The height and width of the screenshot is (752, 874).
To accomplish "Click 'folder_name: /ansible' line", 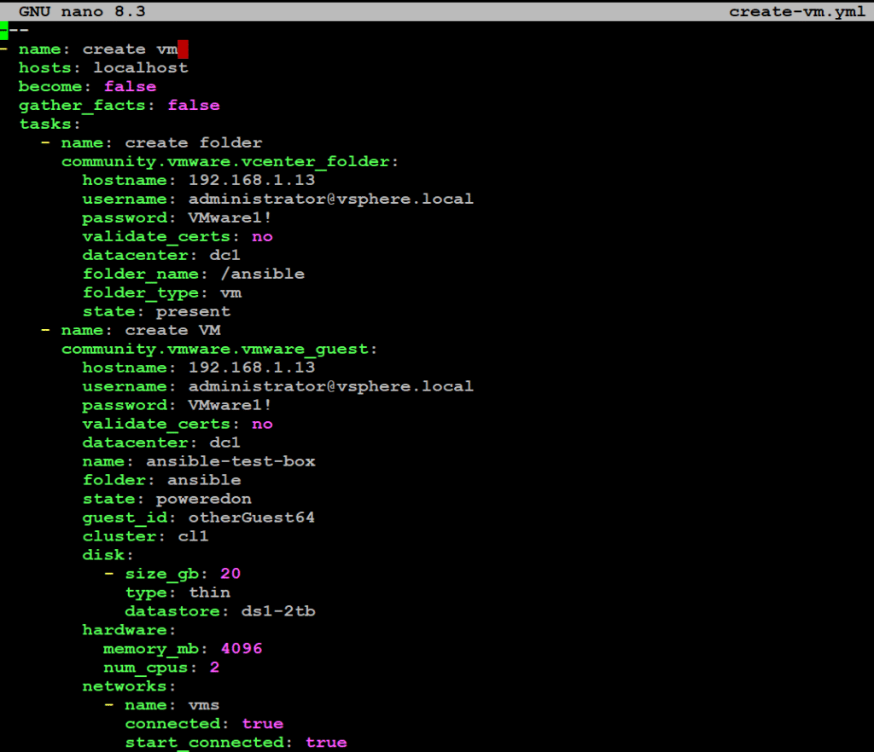I will (194, 274).
